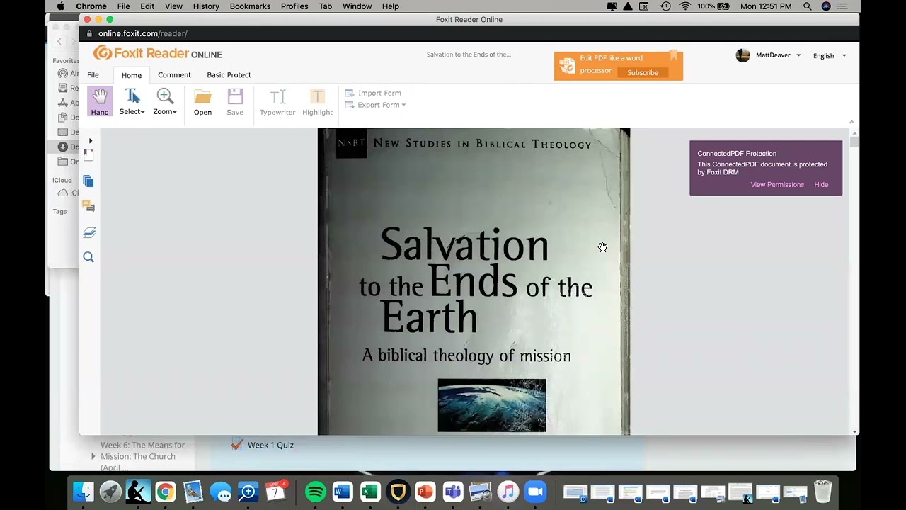Viewport: 906px width, 510px height.
Task: Open the bookmarks side panel
Action: point(88,155)
